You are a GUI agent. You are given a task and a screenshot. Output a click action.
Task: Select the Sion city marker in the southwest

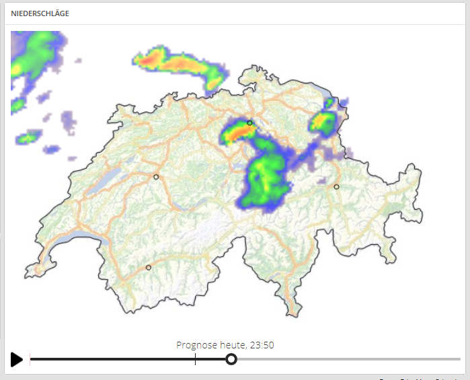(x=149, y=267)
